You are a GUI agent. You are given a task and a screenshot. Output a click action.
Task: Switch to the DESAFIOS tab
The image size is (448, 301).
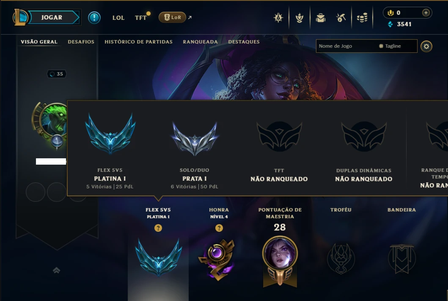tap(81, 42)
